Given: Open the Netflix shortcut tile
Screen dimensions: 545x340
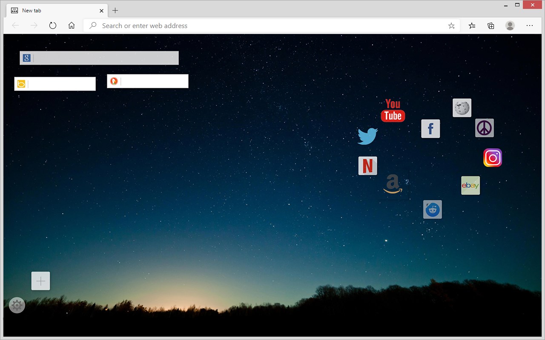Looking at the screenshot, I should [368, 166].
